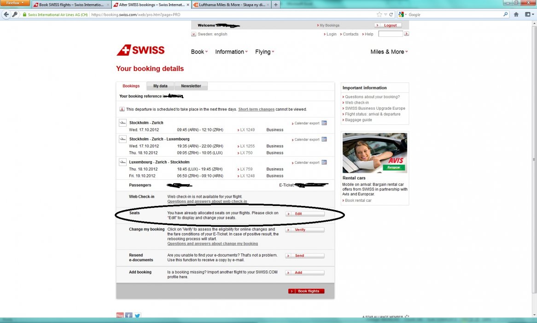Click the Firefox home icon
Image resolution: width=537 pixels, height=323 pixels.
516,15
